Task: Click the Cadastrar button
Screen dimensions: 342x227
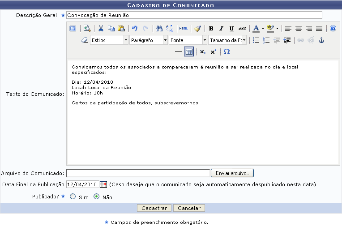Action: pos(154,208)
